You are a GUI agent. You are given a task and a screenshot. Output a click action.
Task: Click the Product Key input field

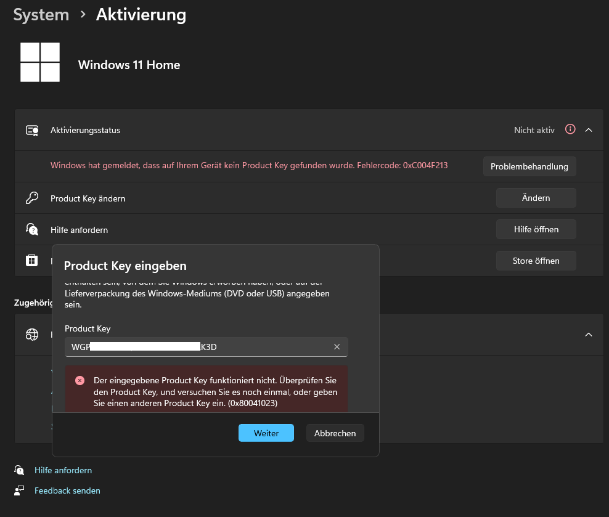click(206, 347)
